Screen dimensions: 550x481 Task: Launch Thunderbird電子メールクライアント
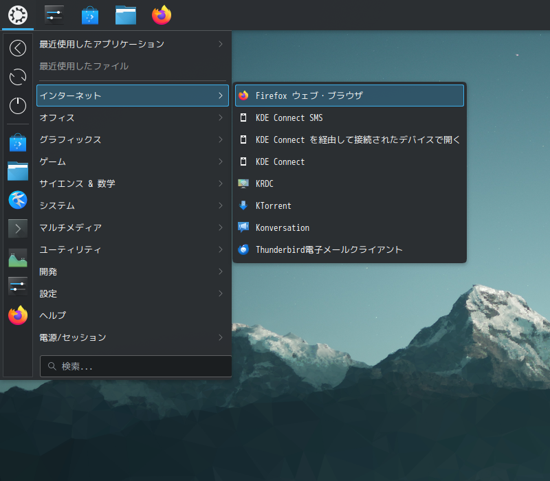click(349, 249)
